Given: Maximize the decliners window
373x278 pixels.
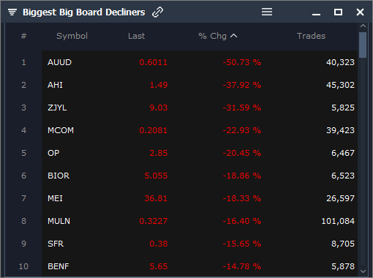Looking at the screenshot, I should 338,12.
